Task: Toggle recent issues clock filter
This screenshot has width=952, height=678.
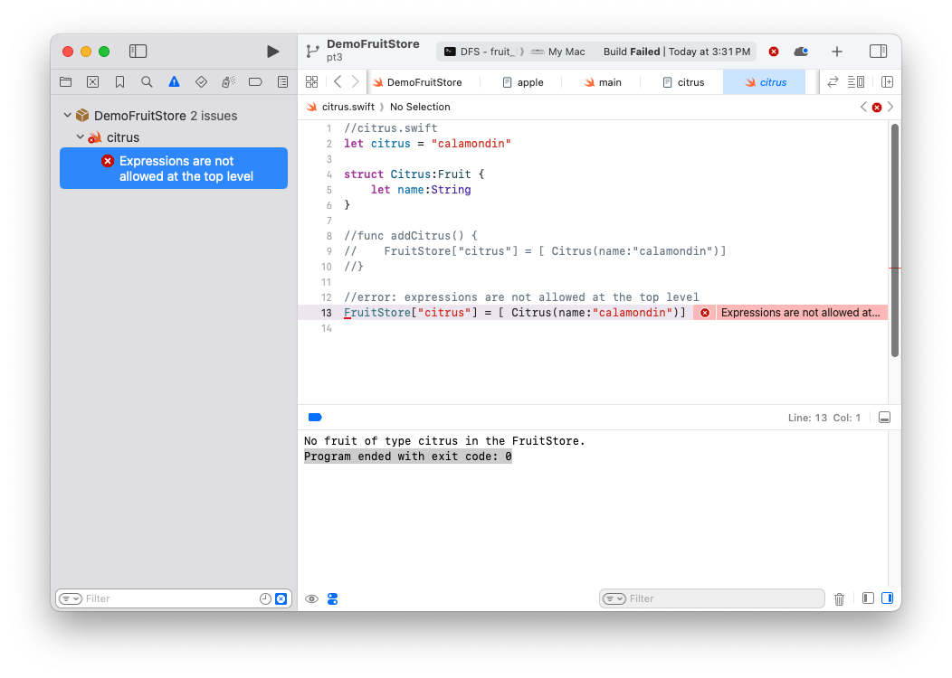Action: (265, 599)
